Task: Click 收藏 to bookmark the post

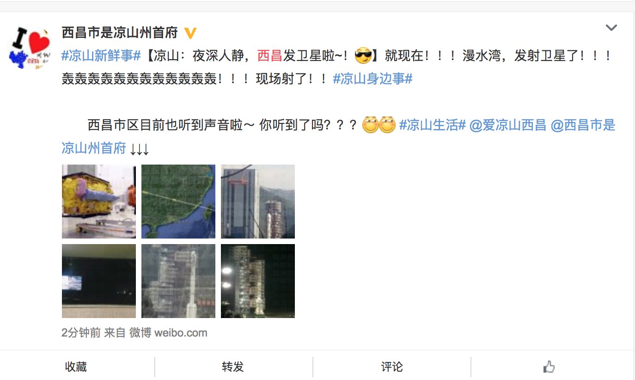Action: tap(76, 367)
